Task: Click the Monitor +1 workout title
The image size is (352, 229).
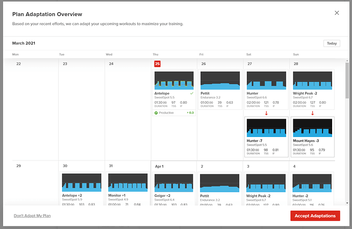Action: coord(117,195)
